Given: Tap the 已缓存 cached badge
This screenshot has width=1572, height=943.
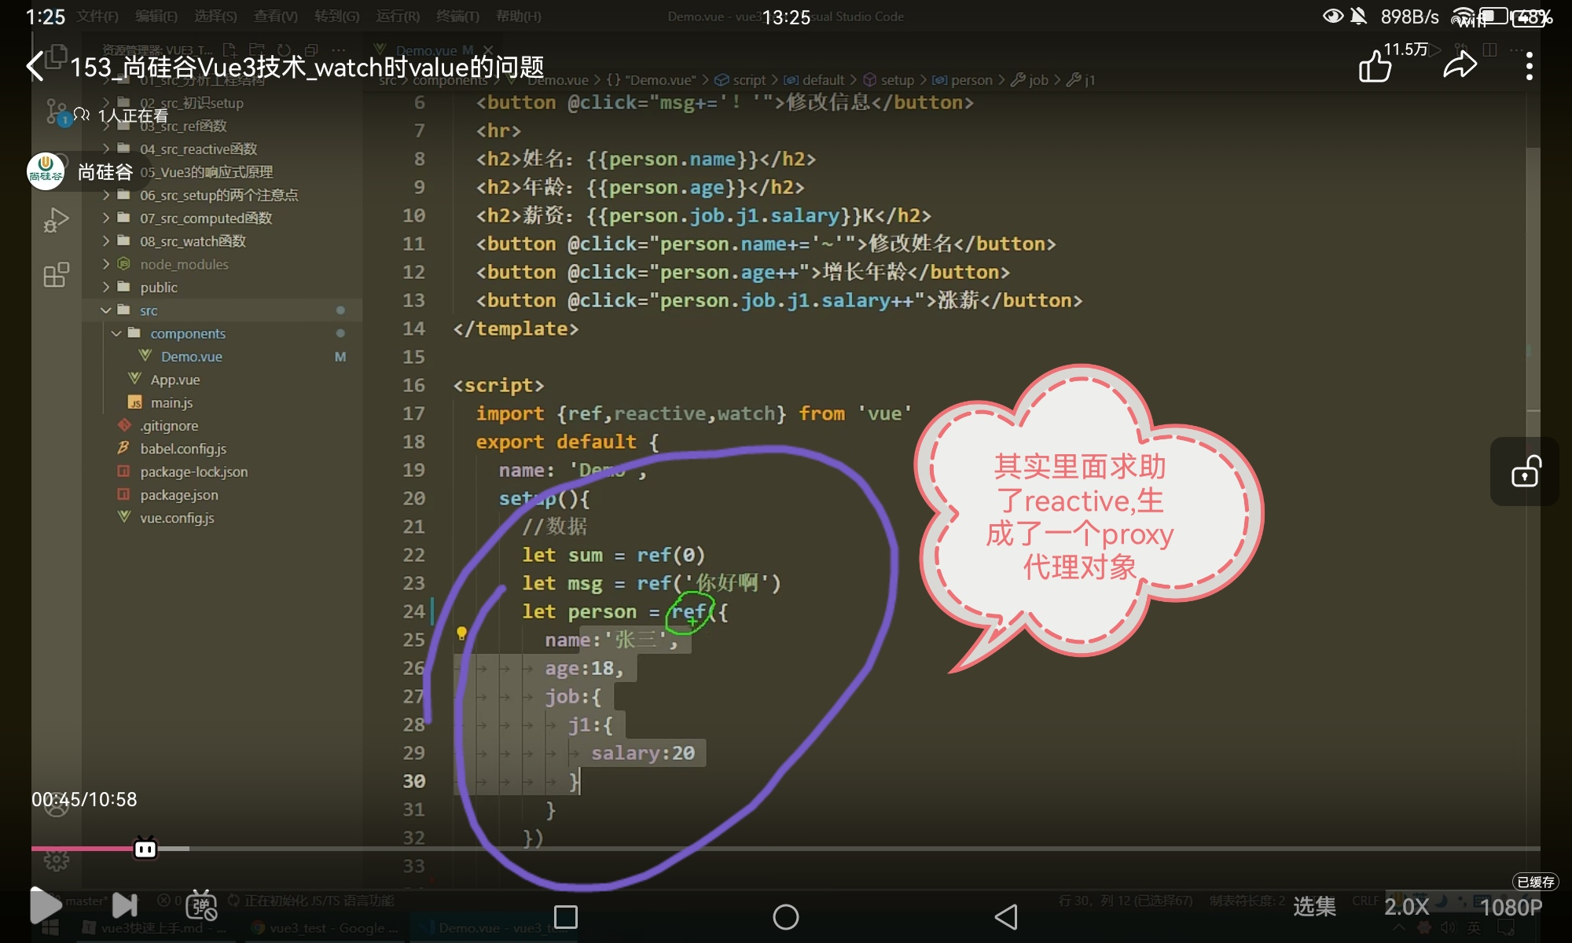Looking at the screenshot, I should (1535, 882).
